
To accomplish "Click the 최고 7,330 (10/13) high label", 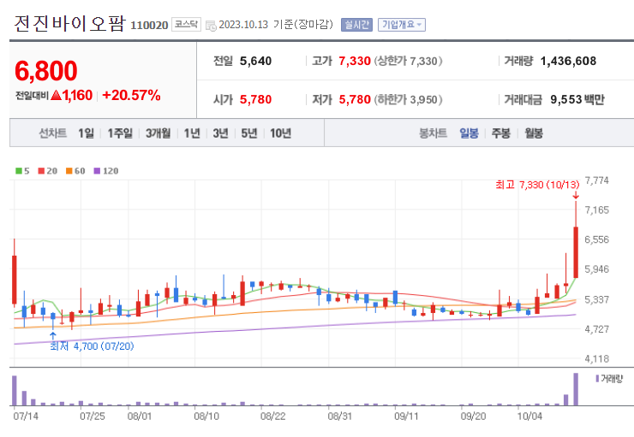I will click(x=537, y=185).
